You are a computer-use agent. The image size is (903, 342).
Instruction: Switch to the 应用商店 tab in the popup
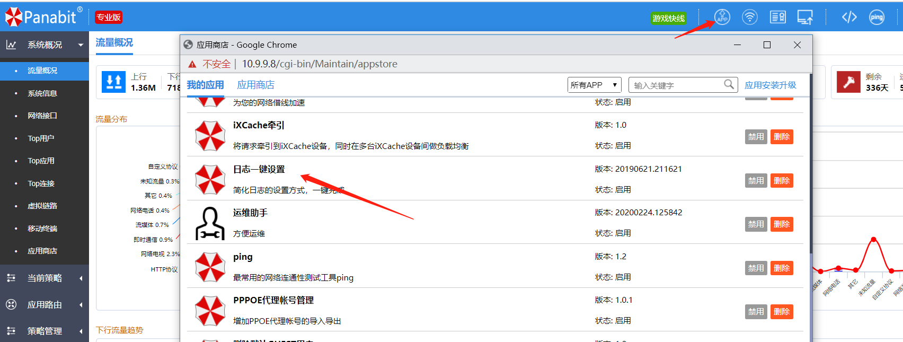click(x=255, y=85)
